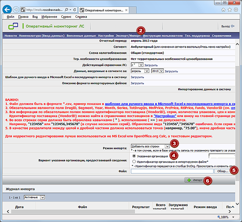Viewport: 242px width, 222px height.
Task: Close the Оперативный мониторинг tab
Action: [126, 10]
